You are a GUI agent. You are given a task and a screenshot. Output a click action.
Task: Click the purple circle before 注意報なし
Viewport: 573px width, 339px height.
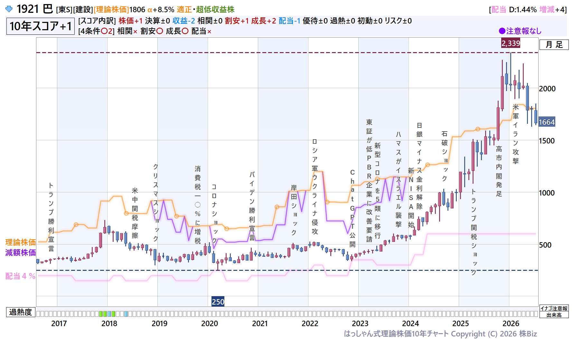[x=502, y=31]
